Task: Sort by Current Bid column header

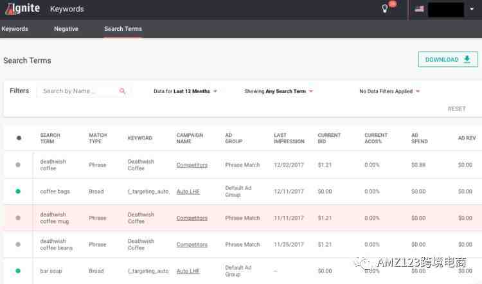Action: point(329,138)
